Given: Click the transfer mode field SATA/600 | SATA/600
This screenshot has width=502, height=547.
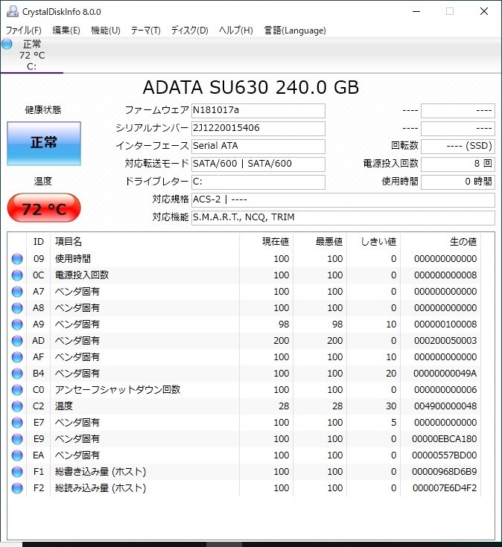Looking at the screenshot, I should [x=258, y=164].
